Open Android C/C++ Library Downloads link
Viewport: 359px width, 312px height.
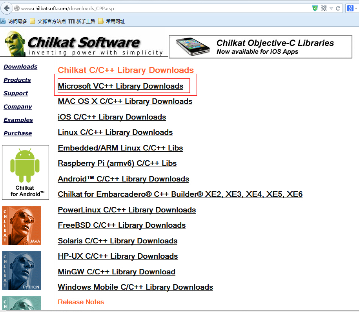124,179
